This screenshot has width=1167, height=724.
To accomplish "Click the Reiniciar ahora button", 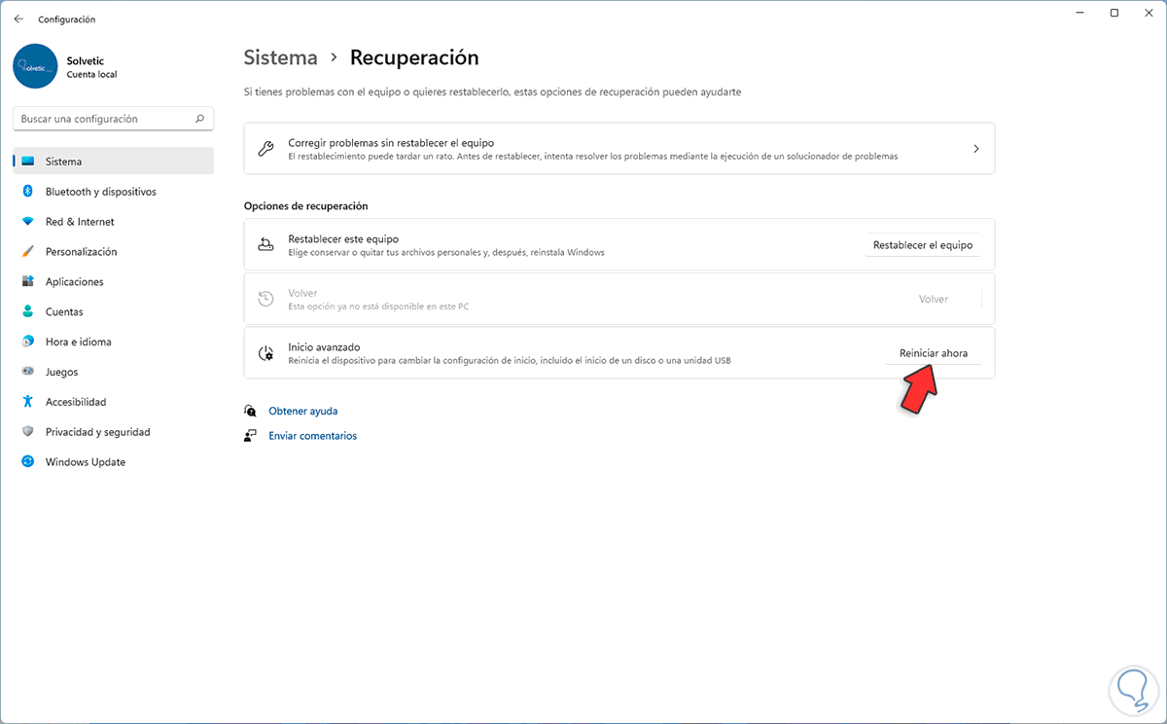I will 933,353.
